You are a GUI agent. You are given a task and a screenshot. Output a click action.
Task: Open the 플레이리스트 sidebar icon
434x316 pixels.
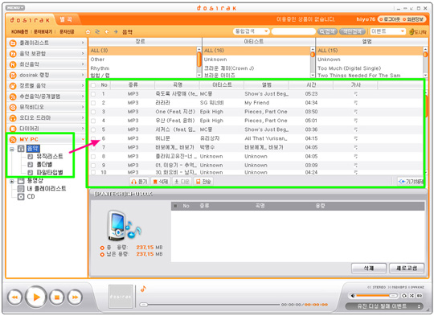pyautogui.click(x=13, y=43)
